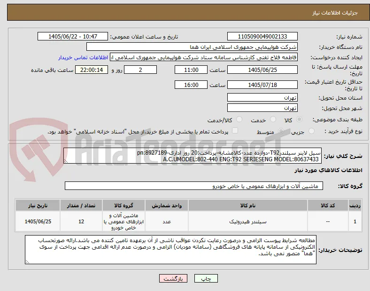The image size is (370, 291).
Task: Click the سیلندر هیدرولیک table row item
Action: tap(248, 221)
